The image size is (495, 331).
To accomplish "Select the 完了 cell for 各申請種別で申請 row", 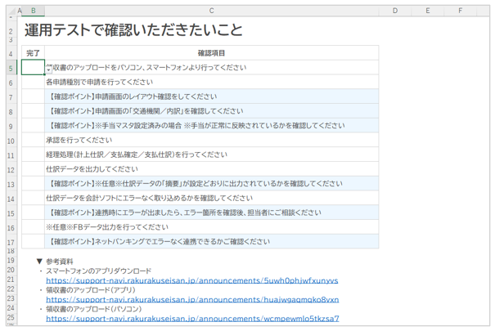I will tap(33, 83).
